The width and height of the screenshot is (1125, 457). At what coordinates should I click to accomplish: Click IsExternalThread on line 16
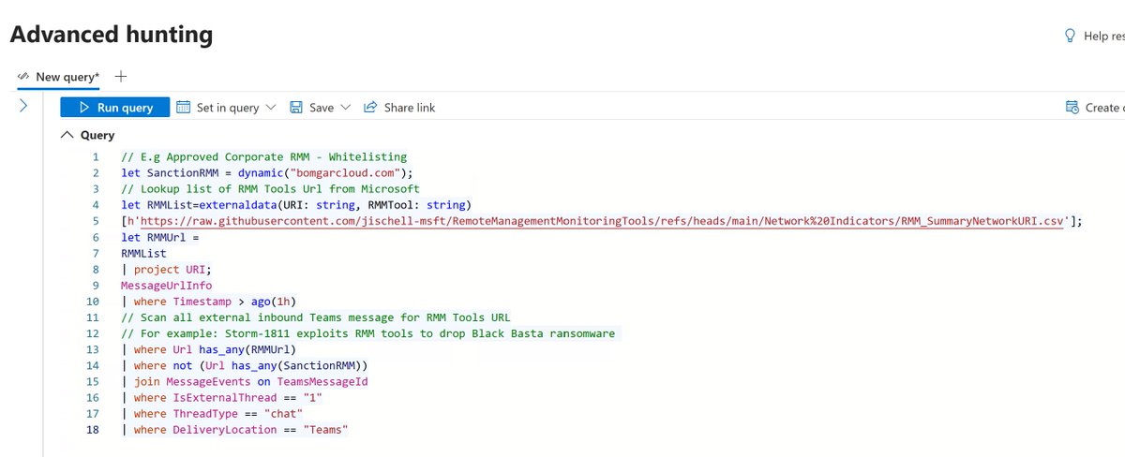[x=223, y=397]
